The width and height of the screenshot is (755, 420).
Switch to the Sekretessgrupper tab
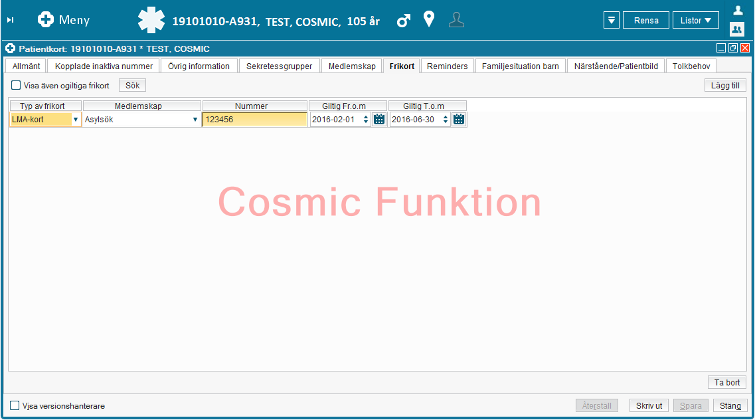[280, 66]
